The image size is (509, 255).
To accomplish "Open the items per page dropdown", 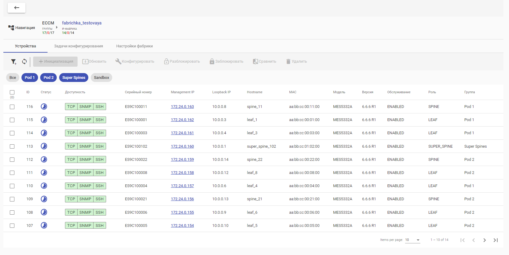I will click(x=412, y=240).
